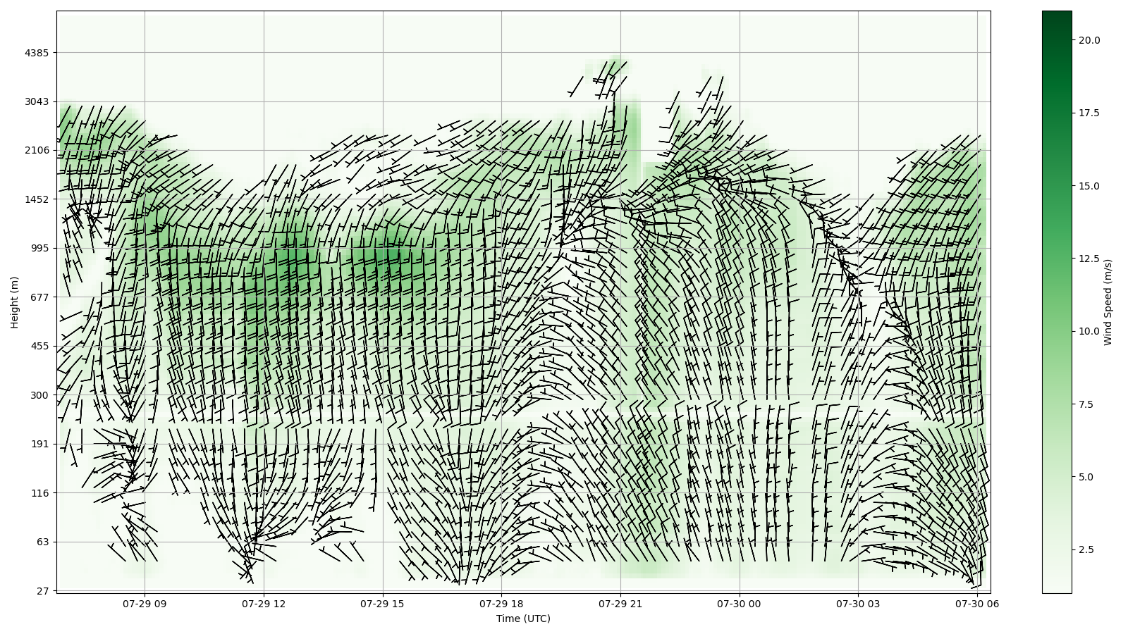Image resolution: width=1128 pixels, height=634 pixels.
Task: Pick the '07-29 21' time tick label
Action: click(621, 604)
